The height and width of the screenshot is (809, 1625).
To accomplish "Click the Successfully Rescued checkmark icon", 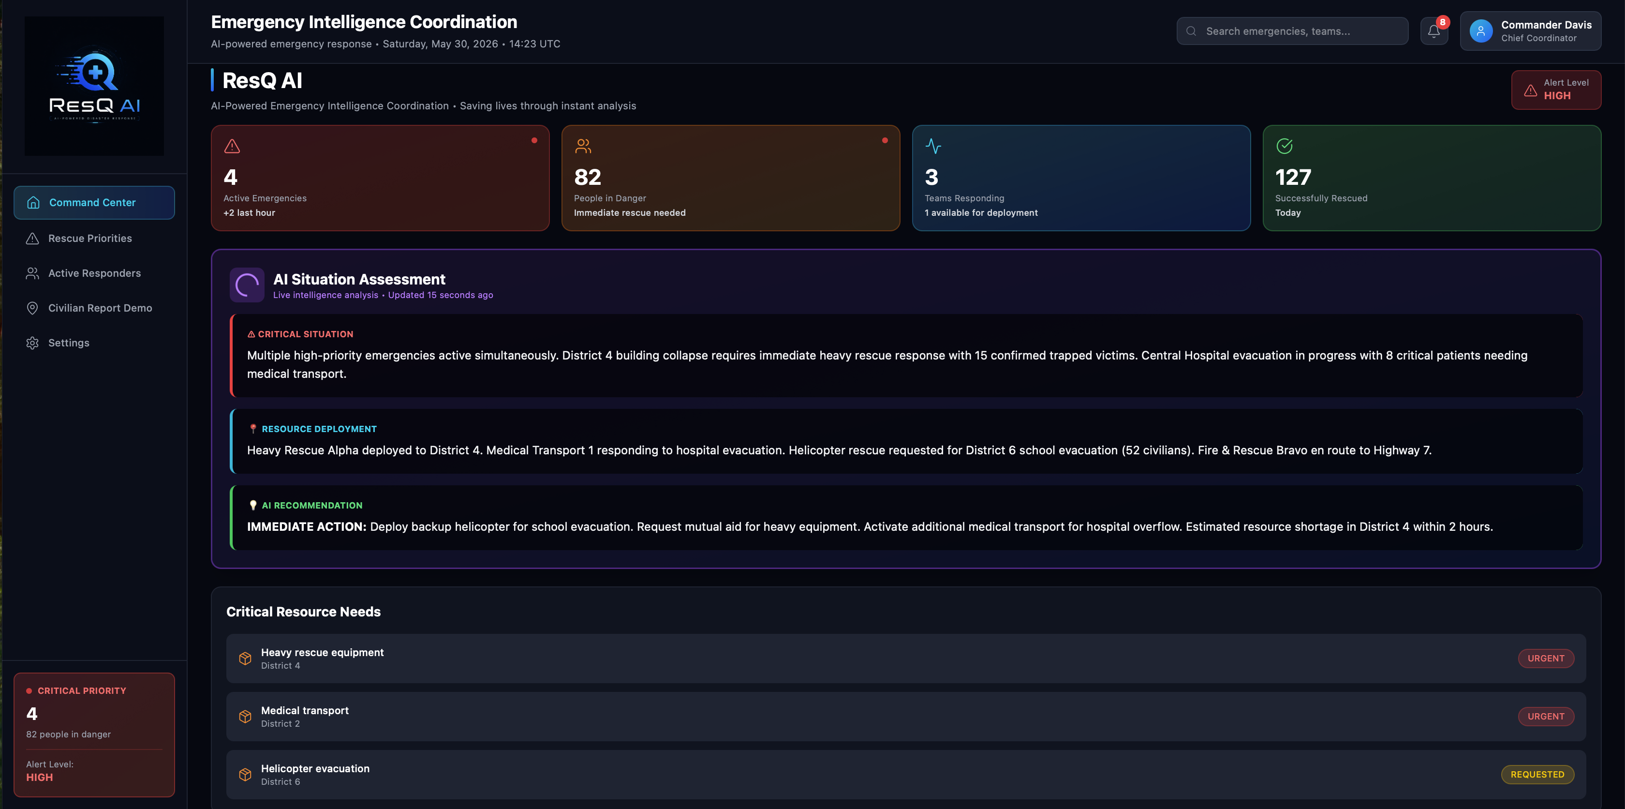I will tap(1285, 147).
